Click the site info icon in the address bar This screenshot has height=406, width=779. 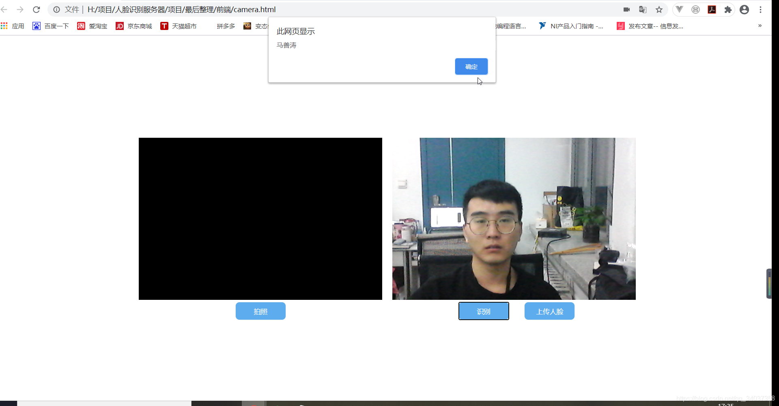[x=56, y=9]
